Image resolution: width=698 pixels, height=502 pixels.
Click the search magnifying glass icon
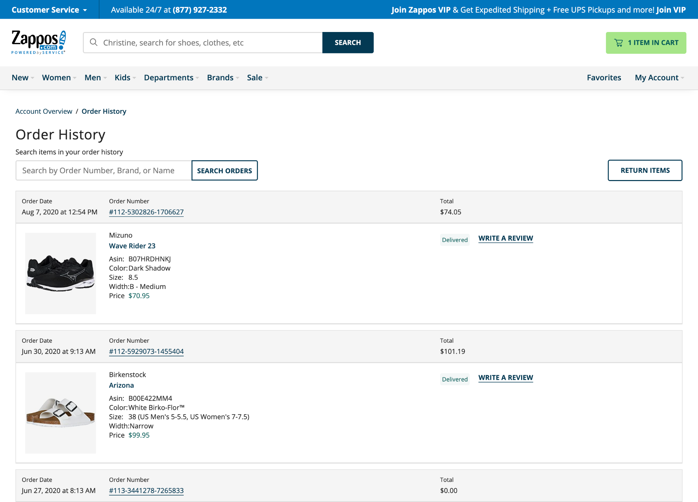93,42
